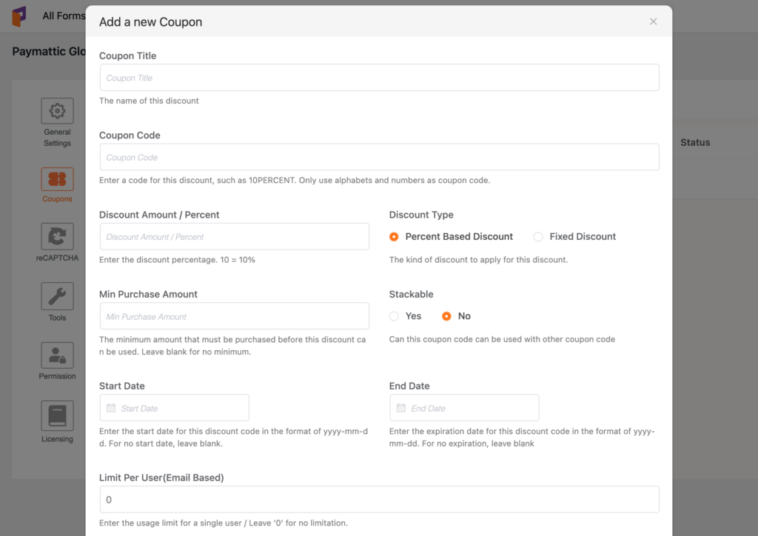
Task: Open the End Date picker field
Action: pyautogui.click(x=464, y=407)
